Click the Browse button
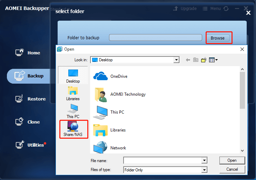 point(218,38)
